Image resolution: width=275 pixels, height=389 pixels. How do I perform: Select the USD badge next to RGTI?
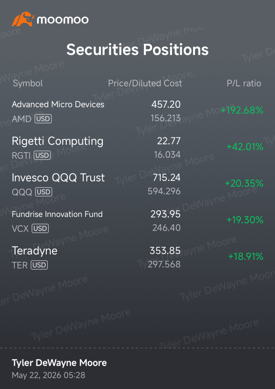click(x=42, y=156)
